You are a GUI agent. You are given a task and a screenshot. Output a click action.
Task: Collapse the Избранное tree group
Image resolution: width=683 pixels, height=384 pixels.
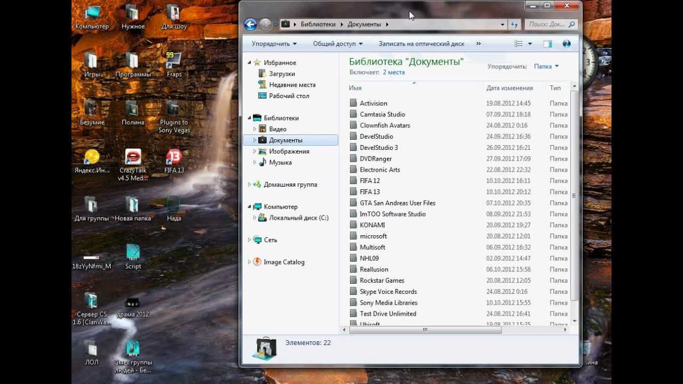pos(249,62)
